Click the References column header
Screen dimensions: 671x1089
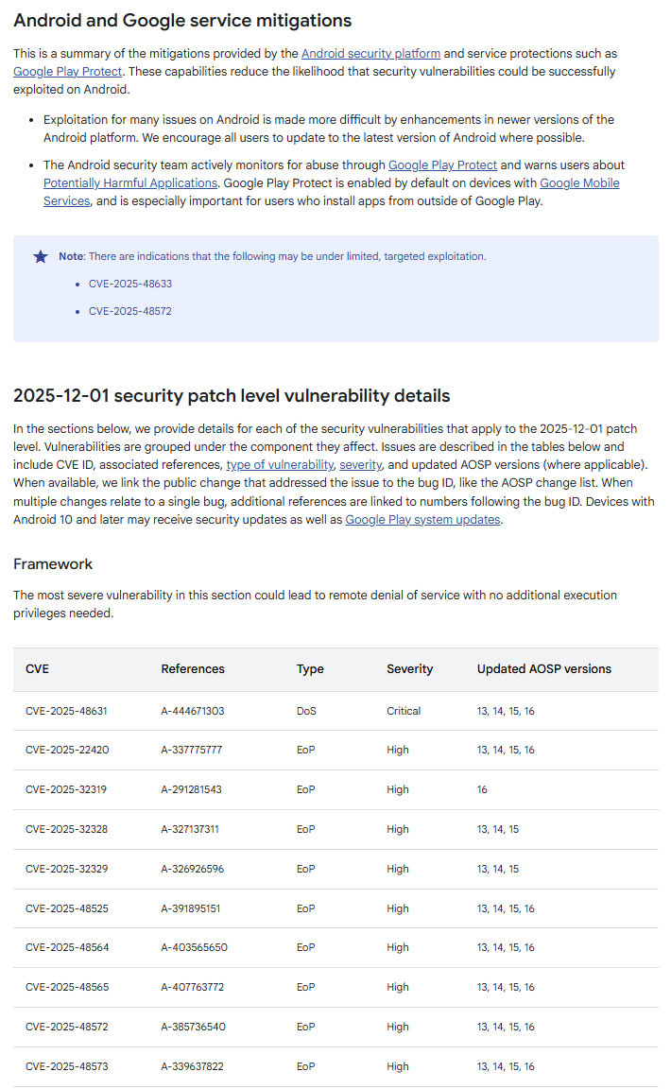(x=193, y=669)
